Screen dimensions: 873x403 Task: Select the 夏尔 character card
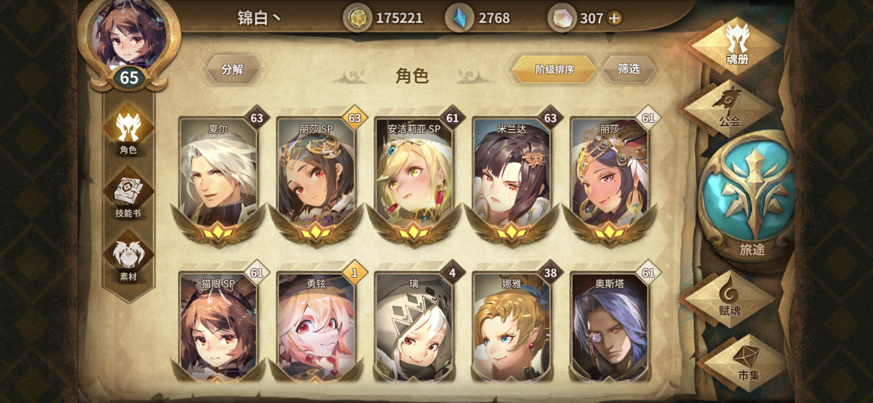(x=218, y=179)
